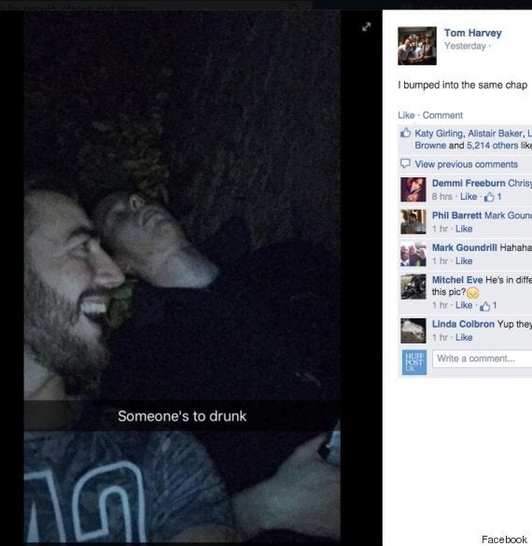
Task: Open Demmi Freeburn's avatar thumbnail
Action: 413,189
